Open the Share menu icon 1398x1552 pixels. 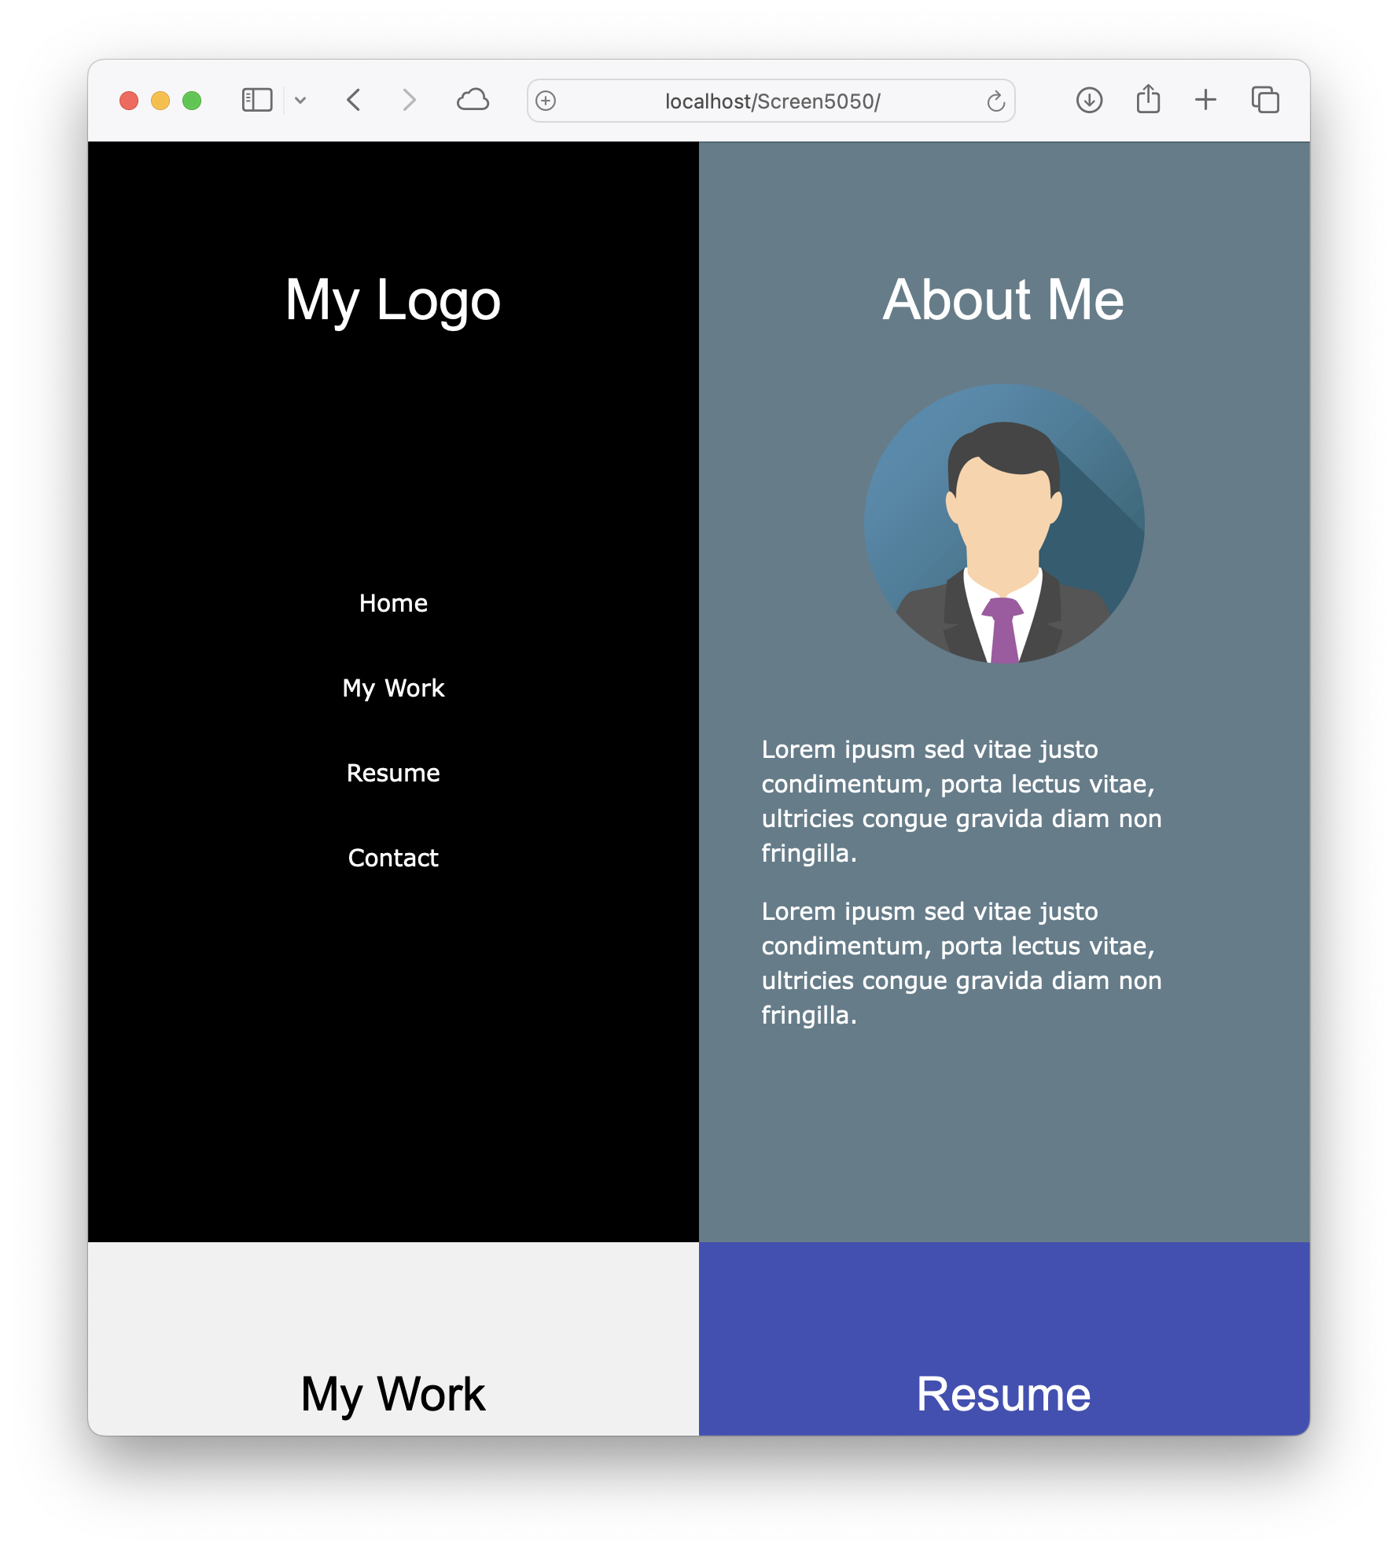[1148, 100]
